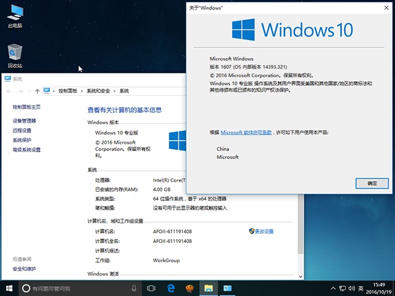Viewport: 395px width, 296px height.
Task: Click the 更改设置 link
Action: [x=264, y=231]
